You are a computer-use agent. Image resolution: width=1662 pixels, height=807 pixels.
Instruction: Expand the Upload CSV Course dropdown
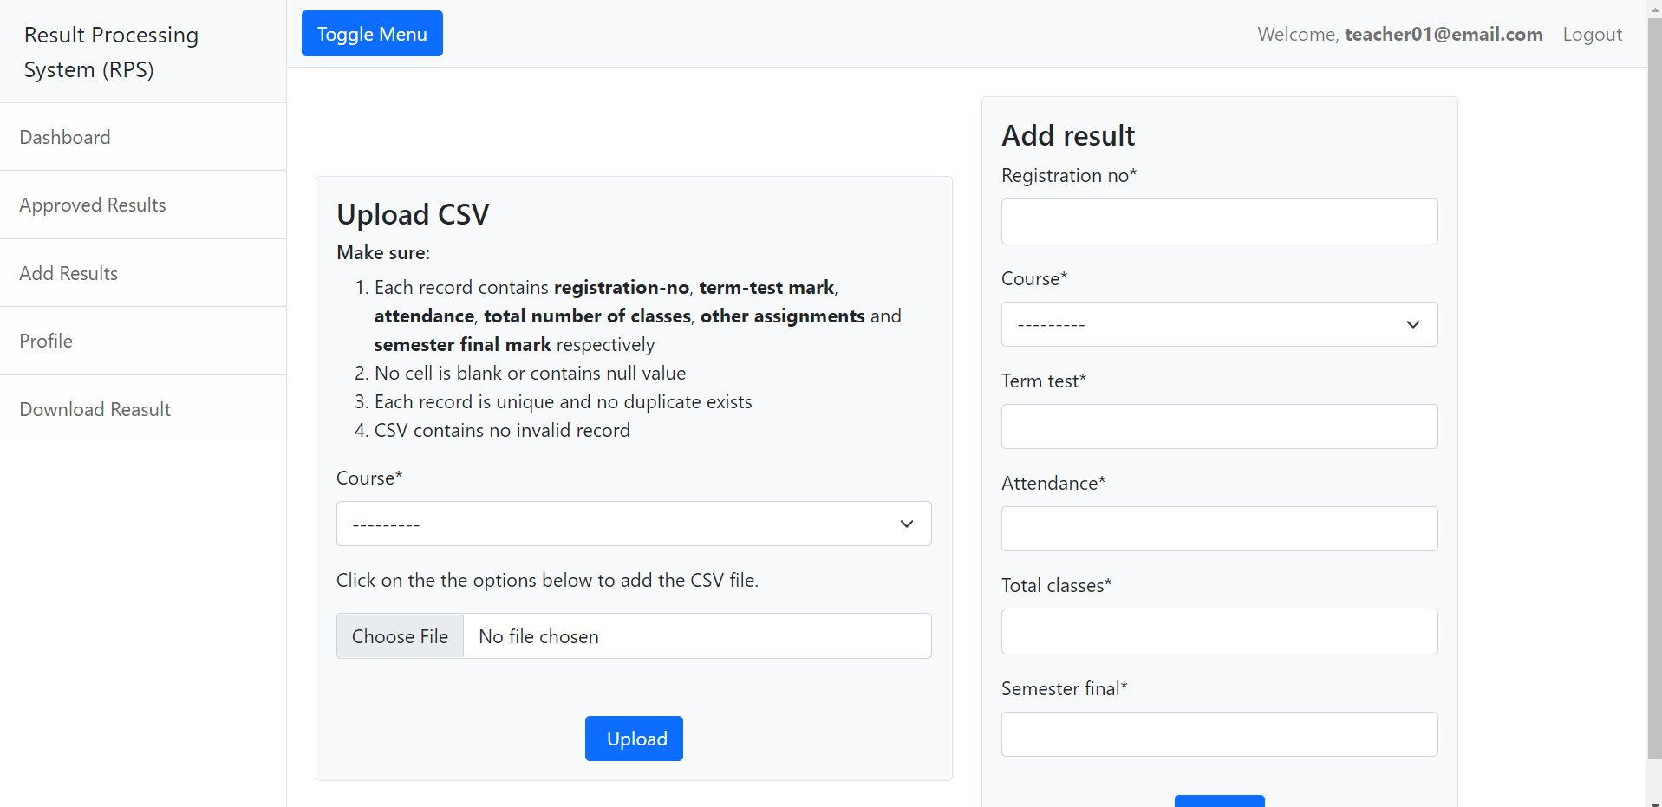click(x=633, y=524)
